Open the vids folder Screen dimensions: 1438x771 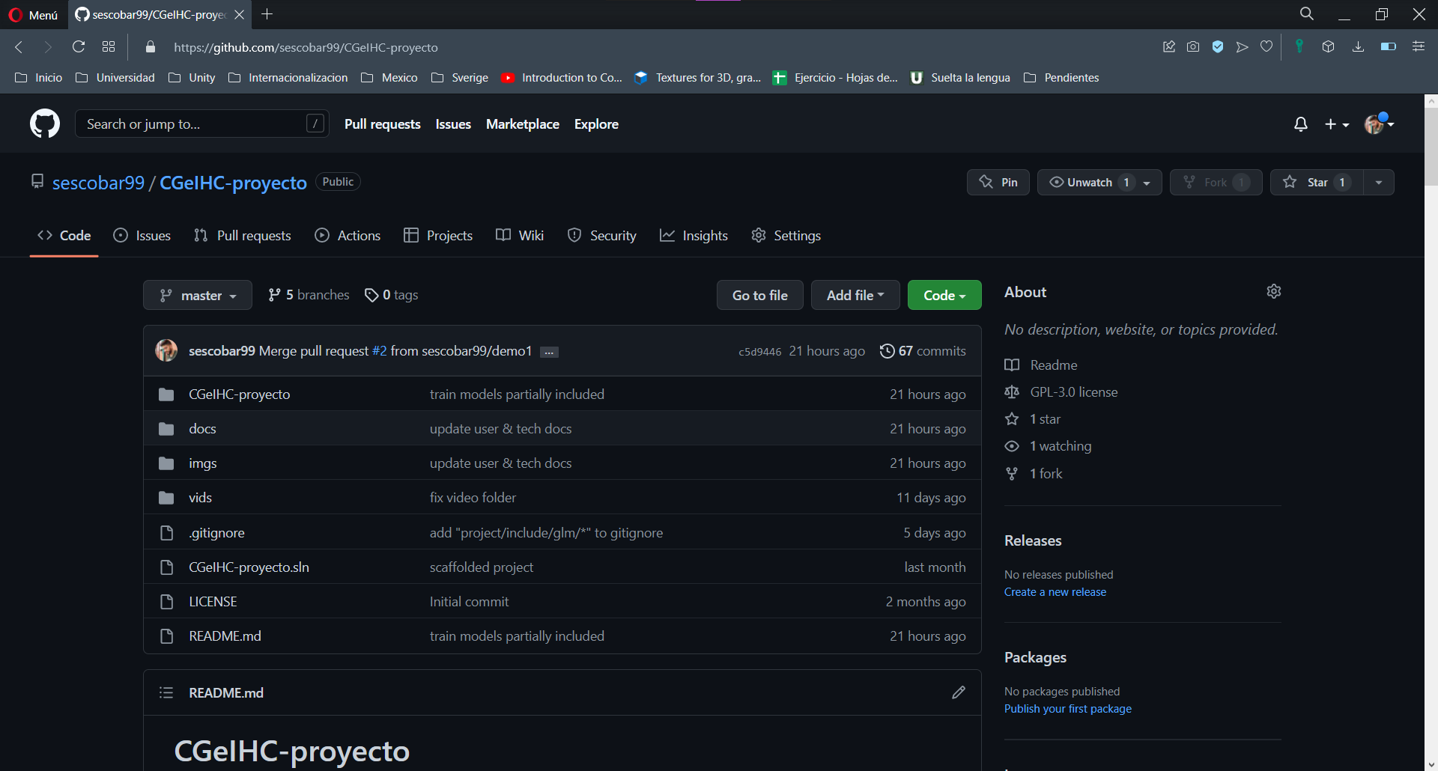click(200, 497)
